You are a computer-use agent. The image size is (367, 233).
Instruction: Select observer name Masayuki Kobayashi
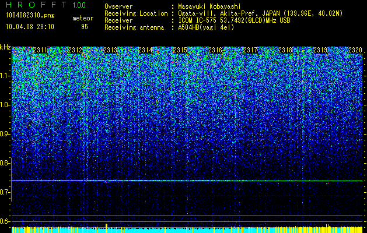[x=209, y=7]
